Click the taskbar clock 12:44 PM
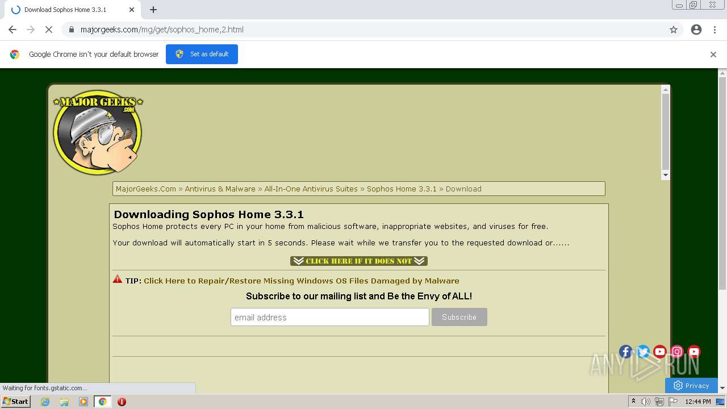Screen dimensions: 727x409 pos(698,402)
